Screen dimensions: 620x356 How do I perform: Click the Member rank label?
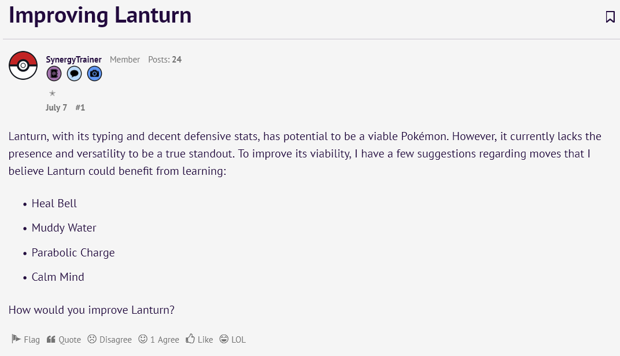tap(125, 60)
